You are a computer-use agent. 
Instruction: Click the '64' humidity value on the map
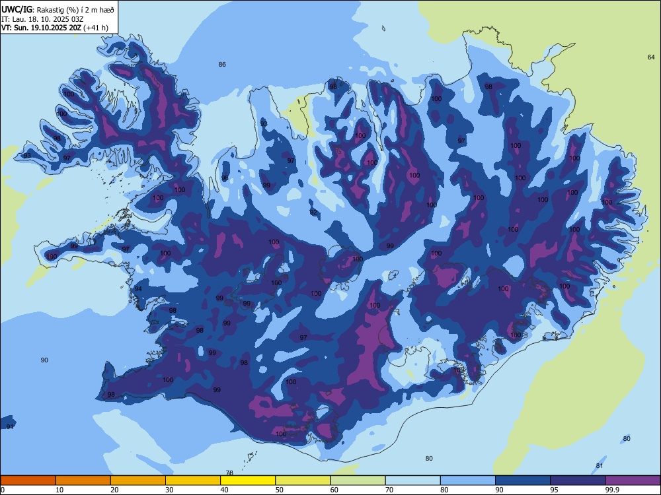click(651, 57)
